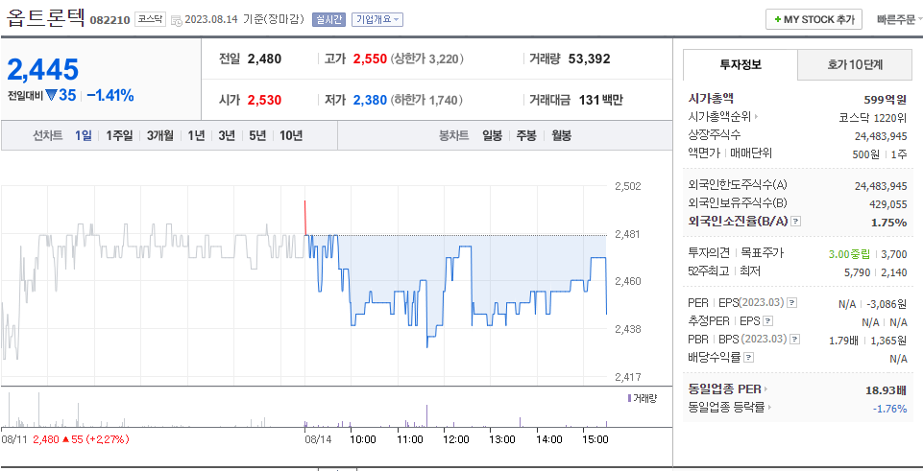
Task: Click the 동일업종 등락률 -1.76% value
Action: 889,409
